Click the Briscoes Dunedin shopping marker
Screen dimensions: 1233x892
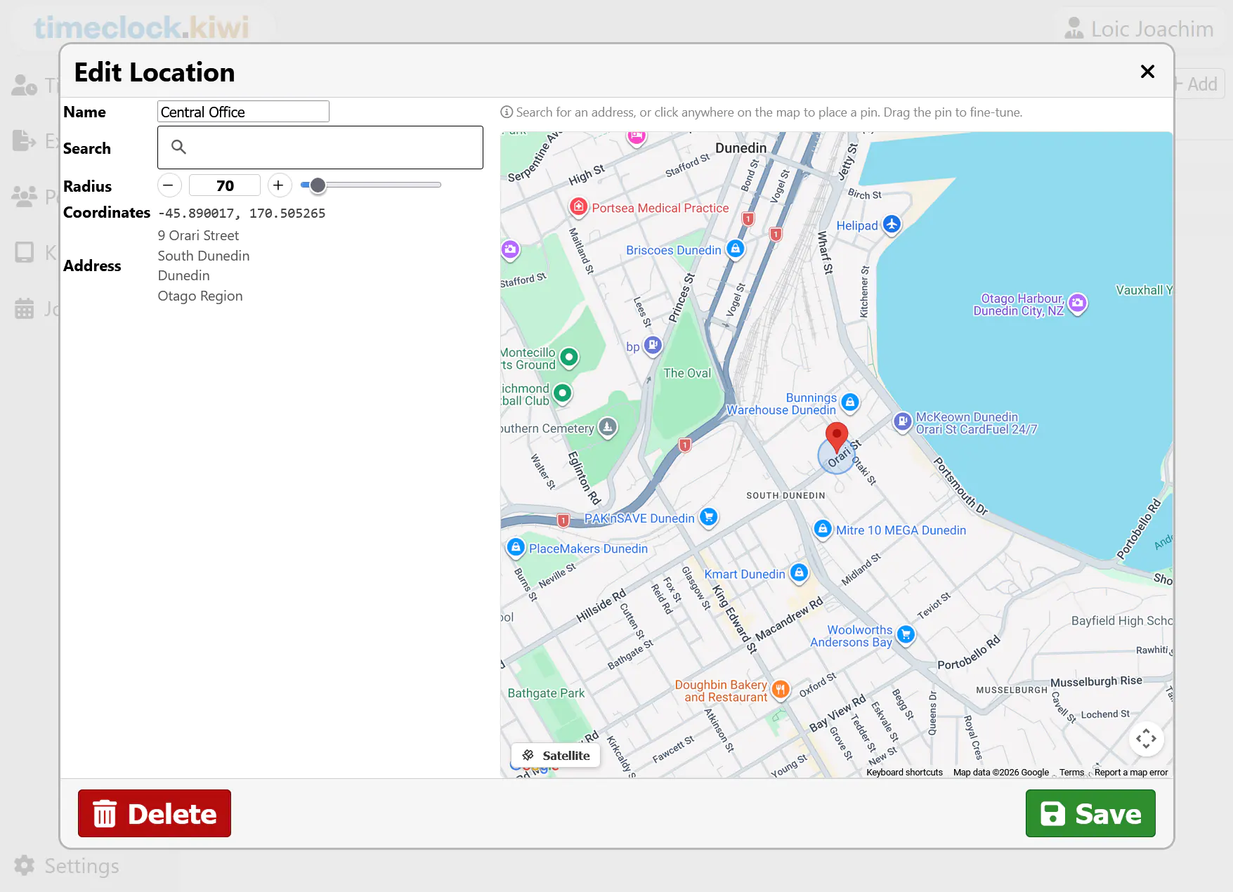point(735,249)
